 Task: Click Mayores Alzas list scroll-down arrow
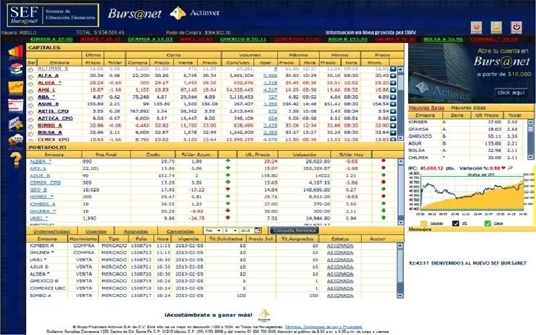click(531, 157)
